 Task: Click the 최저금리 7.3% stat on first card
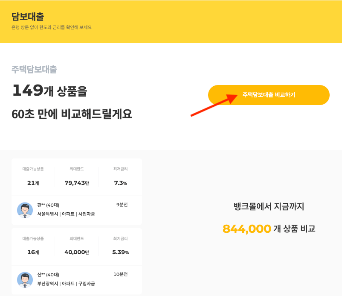tap(119, 177)
